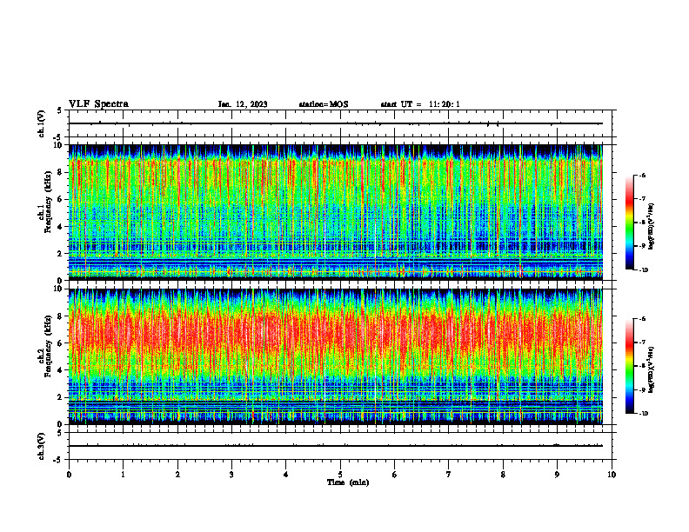Click the ch.1 spectrogram panel
The image size is (689, 532).
point(336,212)
